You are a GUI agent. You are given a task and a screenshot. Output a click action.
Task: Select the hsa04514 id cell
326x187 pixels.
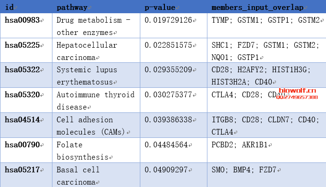pyautogui.click(x=26, y=125)
